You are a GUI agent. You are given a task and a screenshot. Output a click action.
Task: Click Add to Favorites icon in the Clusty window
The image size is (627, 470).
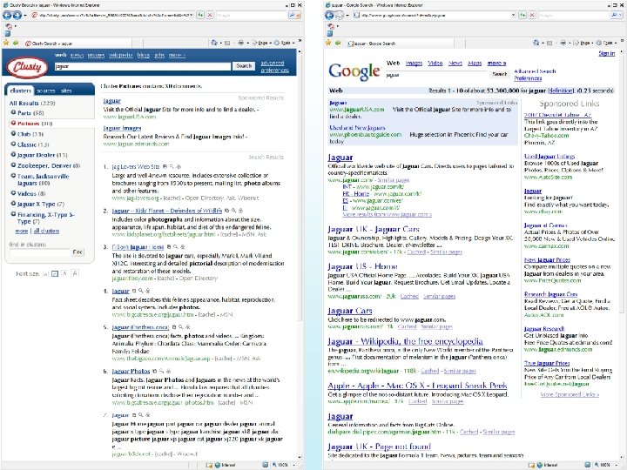[x=15, y=43]
